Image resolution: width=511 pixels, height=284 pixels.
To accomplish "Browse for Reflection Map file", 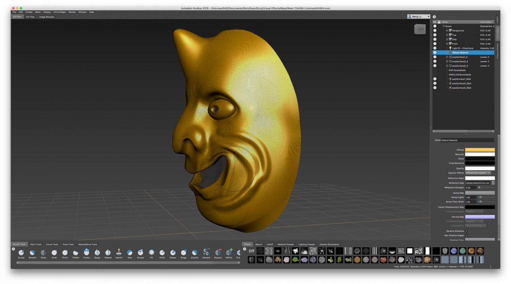I will [x=493, y=183].
